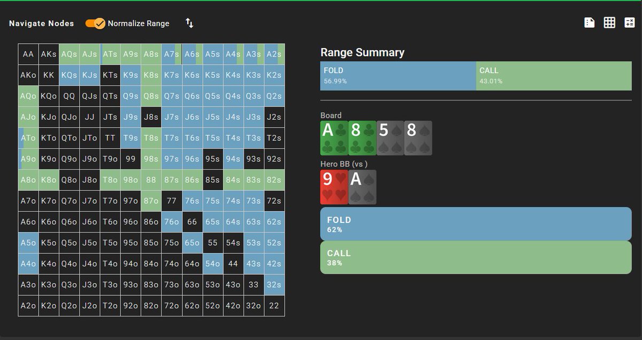The image size is (642, 340).
Task: Select the T2s hand cell
Action: point(274,138)
